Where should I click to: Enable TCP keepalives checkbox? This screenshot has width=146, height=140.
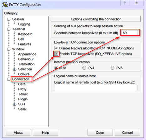coord(56,54)
